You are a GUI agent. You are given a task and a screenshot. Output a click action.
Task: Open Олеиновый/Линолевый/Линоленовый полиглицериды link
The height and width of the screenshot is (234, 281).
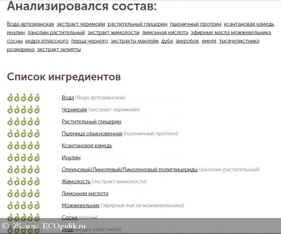point(130,169)
